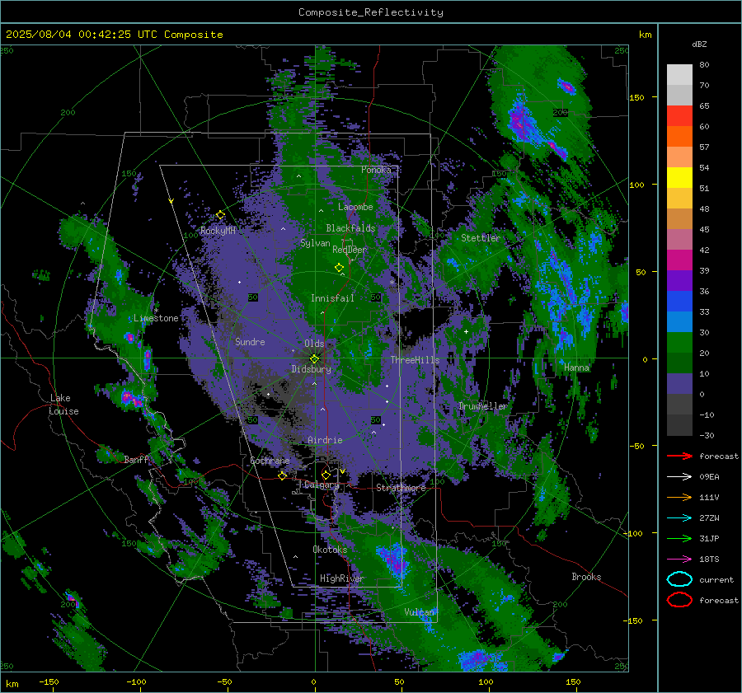Viewport: 742px width, 693px height.
Task: Click the 'Strathmore' map label
Action: tap(401, 488)
